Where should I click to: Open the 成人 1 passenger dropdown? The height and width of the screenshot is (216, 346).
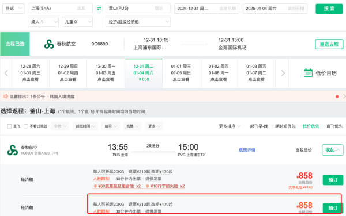[43, 22]
